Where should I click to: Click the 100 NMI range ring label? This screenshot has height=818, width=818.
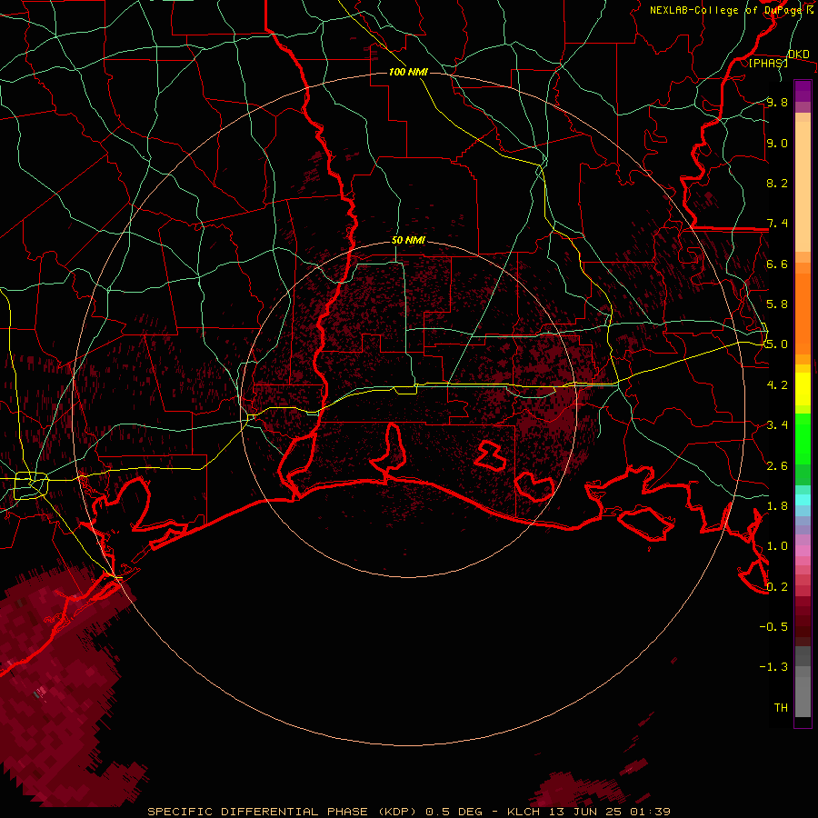coord(408,72)
